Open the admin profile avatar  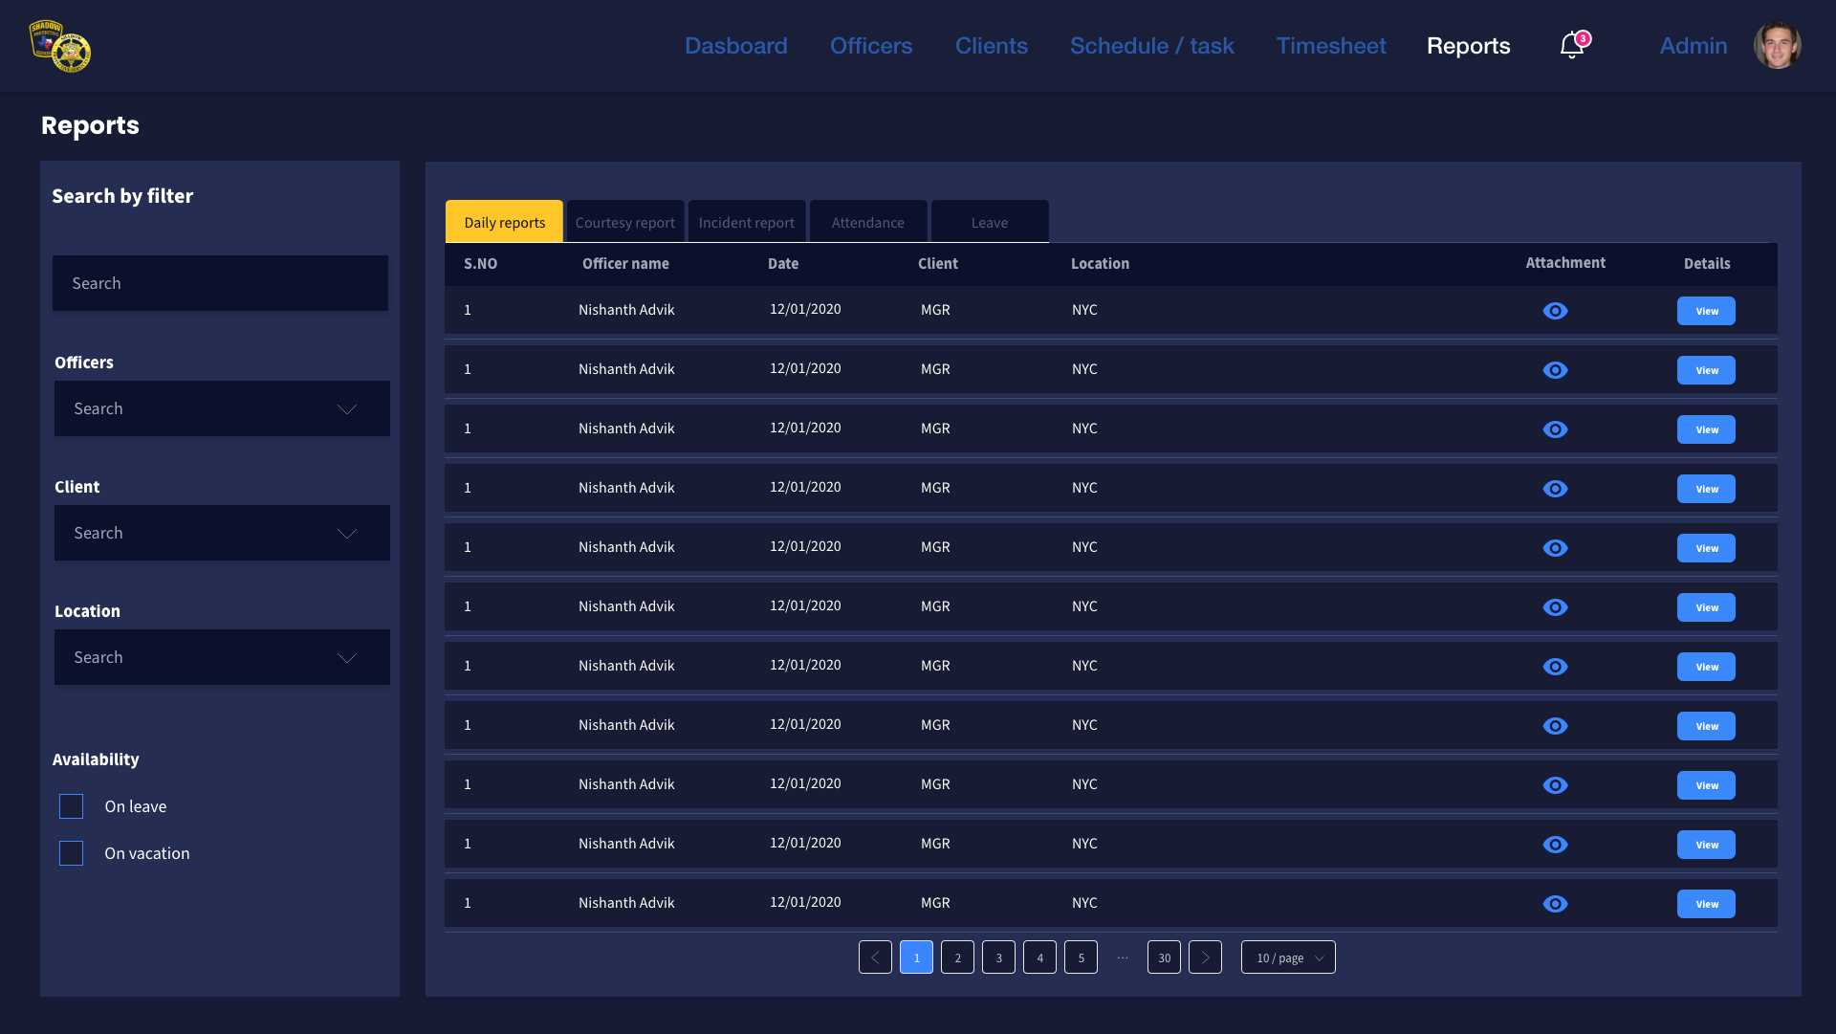coord(1777,46)
